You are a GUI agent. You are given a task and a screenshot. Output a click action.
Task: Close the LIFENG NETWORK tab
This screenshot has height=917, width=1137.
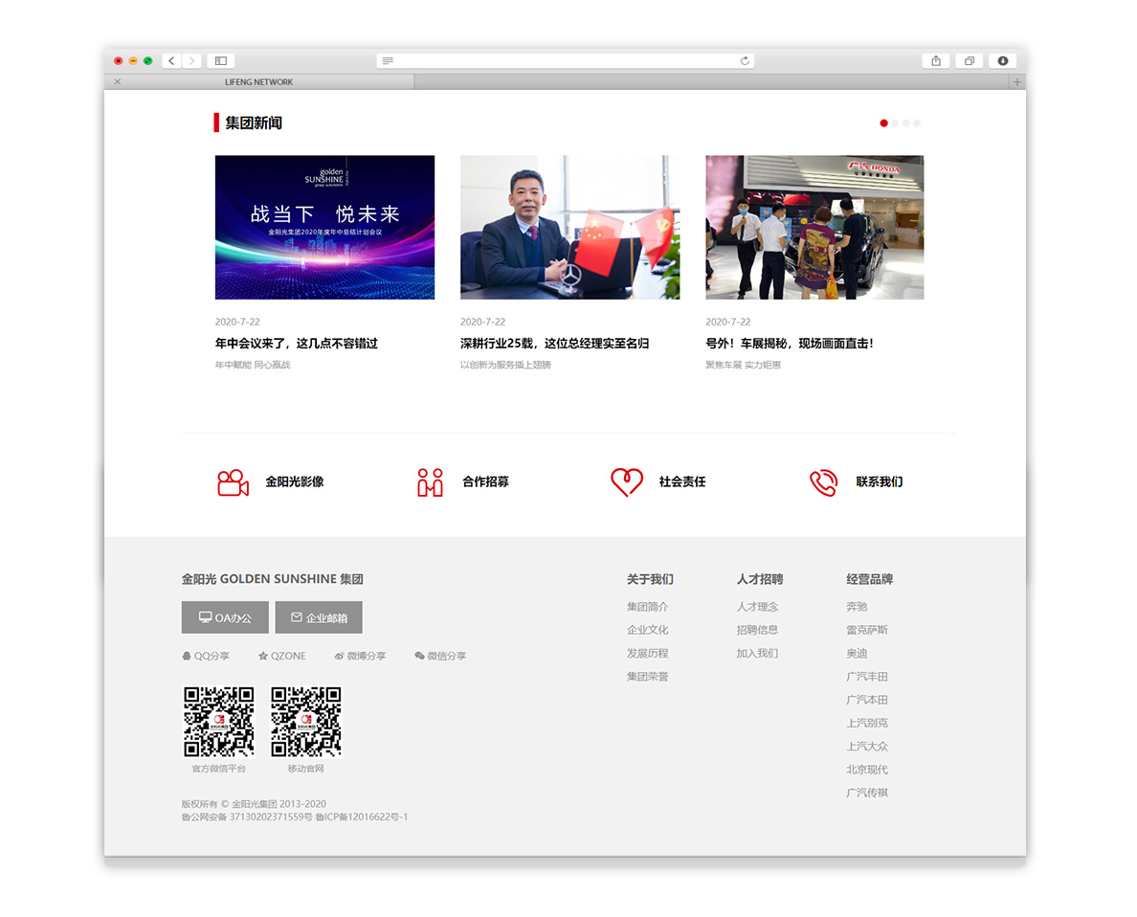coord(118,82)
